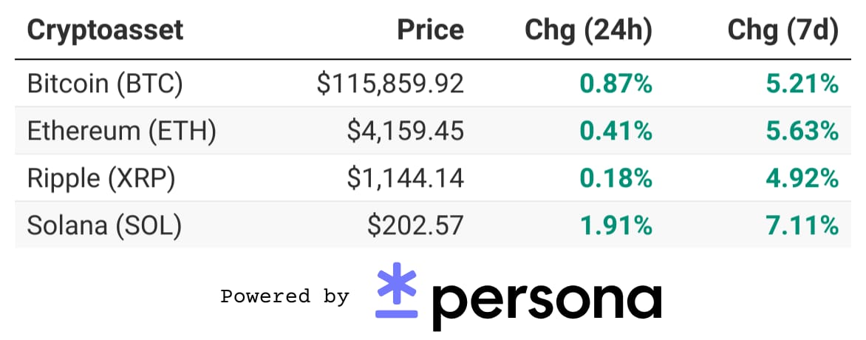Click Ripple's 4.92% 7d change

pos(802,179)
